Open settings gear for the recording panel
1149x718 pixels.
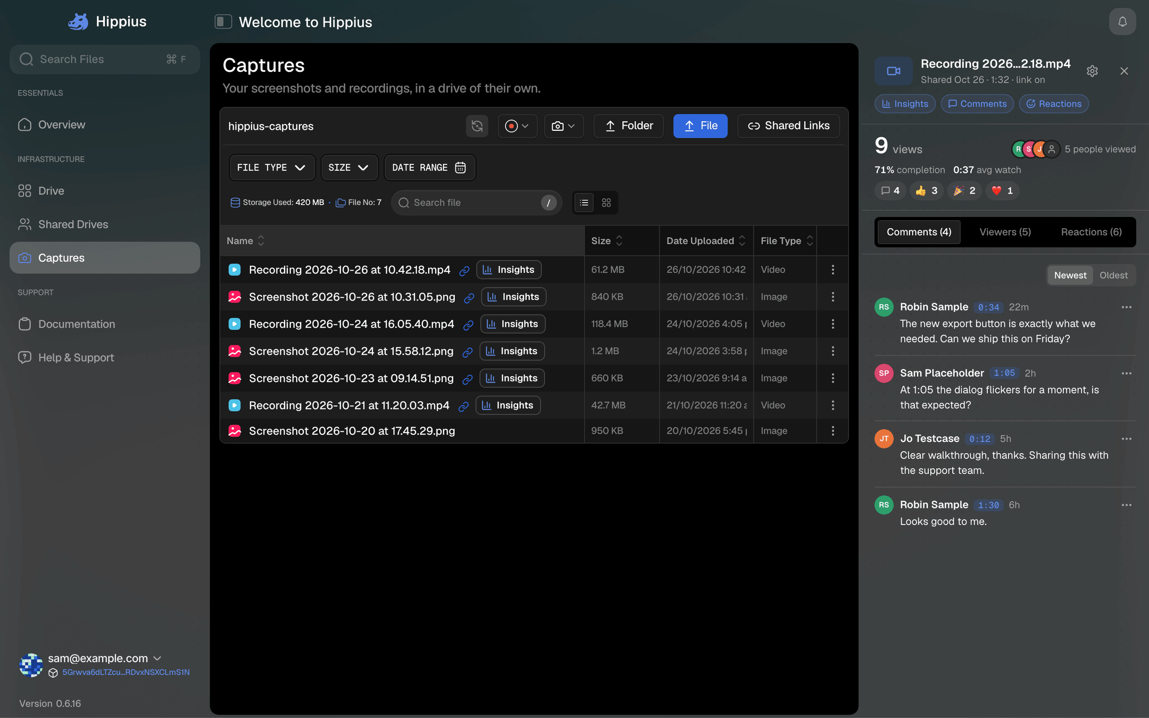tap(1092, 71)
